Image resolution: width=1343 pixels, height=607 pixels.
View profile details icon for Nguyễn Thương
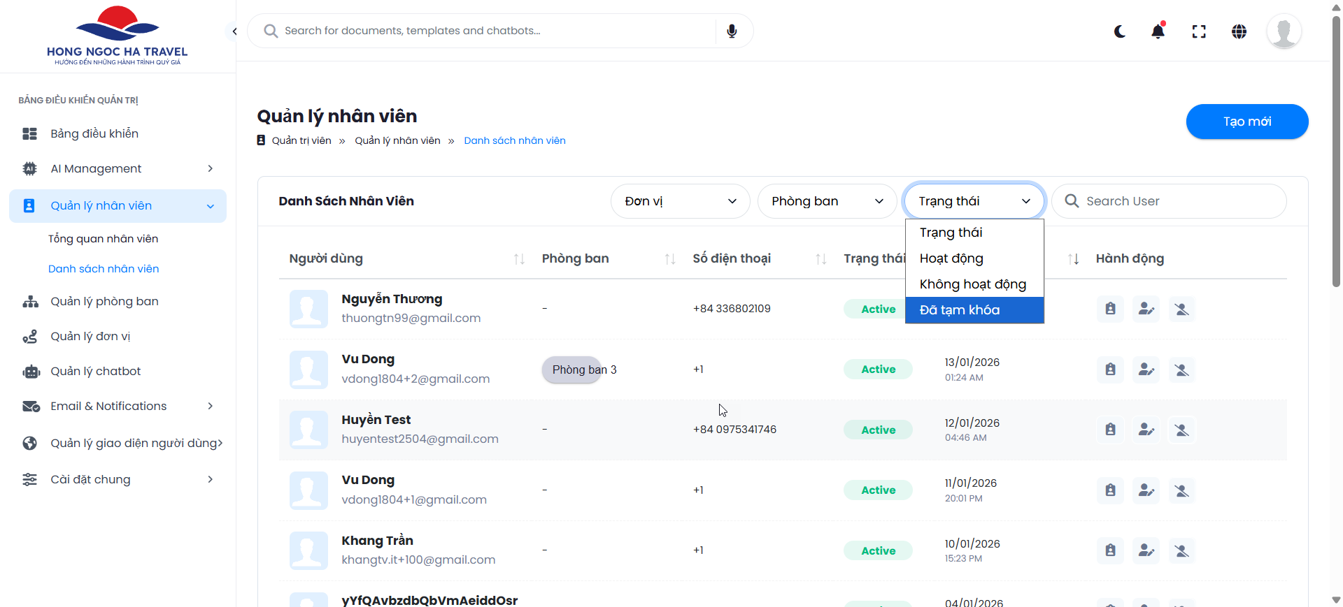(1110, 309)
